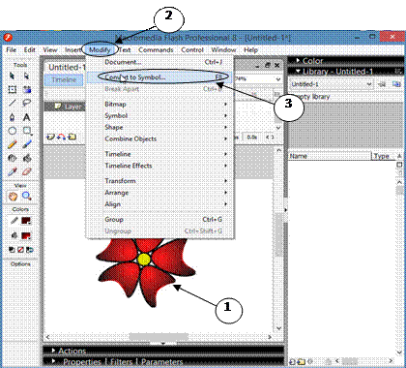Click the Add Motion Guide icon

tap(61, 137)
